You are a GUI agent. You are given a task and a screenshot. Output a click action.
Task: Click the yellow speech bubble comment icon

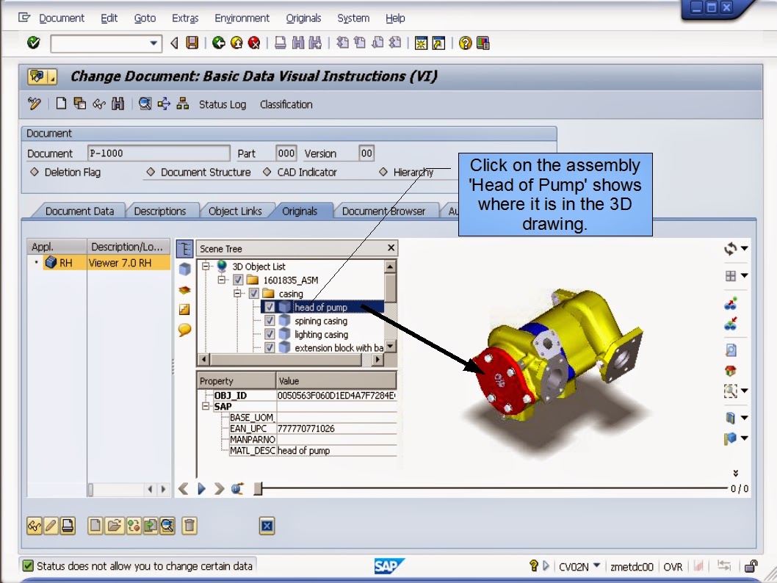(185, 328)
